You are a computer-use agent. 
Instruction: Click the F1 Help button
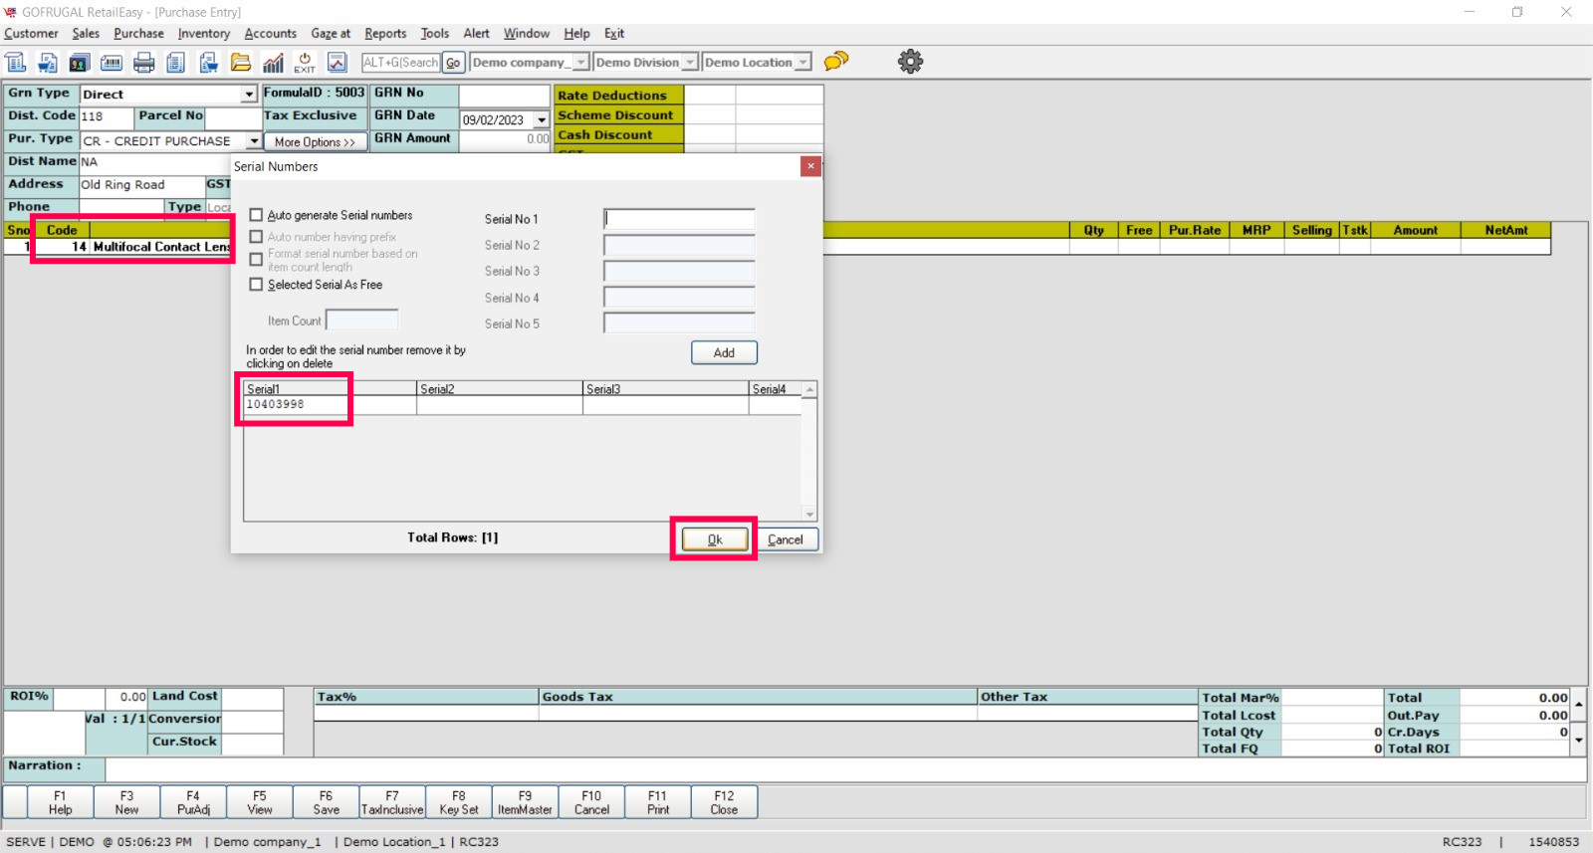pos(60,802)
